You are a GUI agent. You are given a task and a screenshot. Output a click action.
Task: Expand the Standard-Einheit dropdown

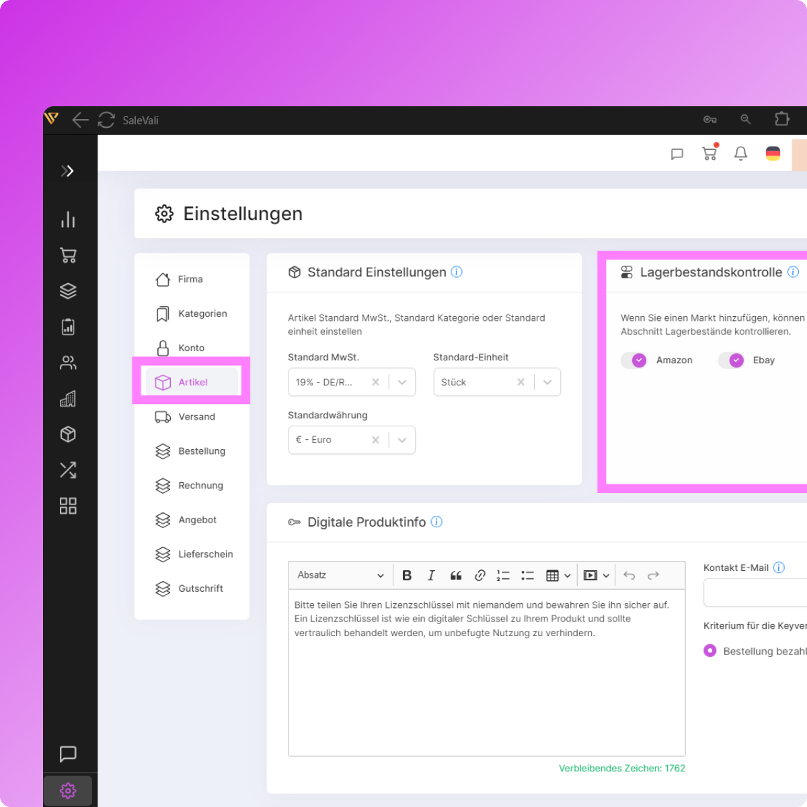click(547, 382)
